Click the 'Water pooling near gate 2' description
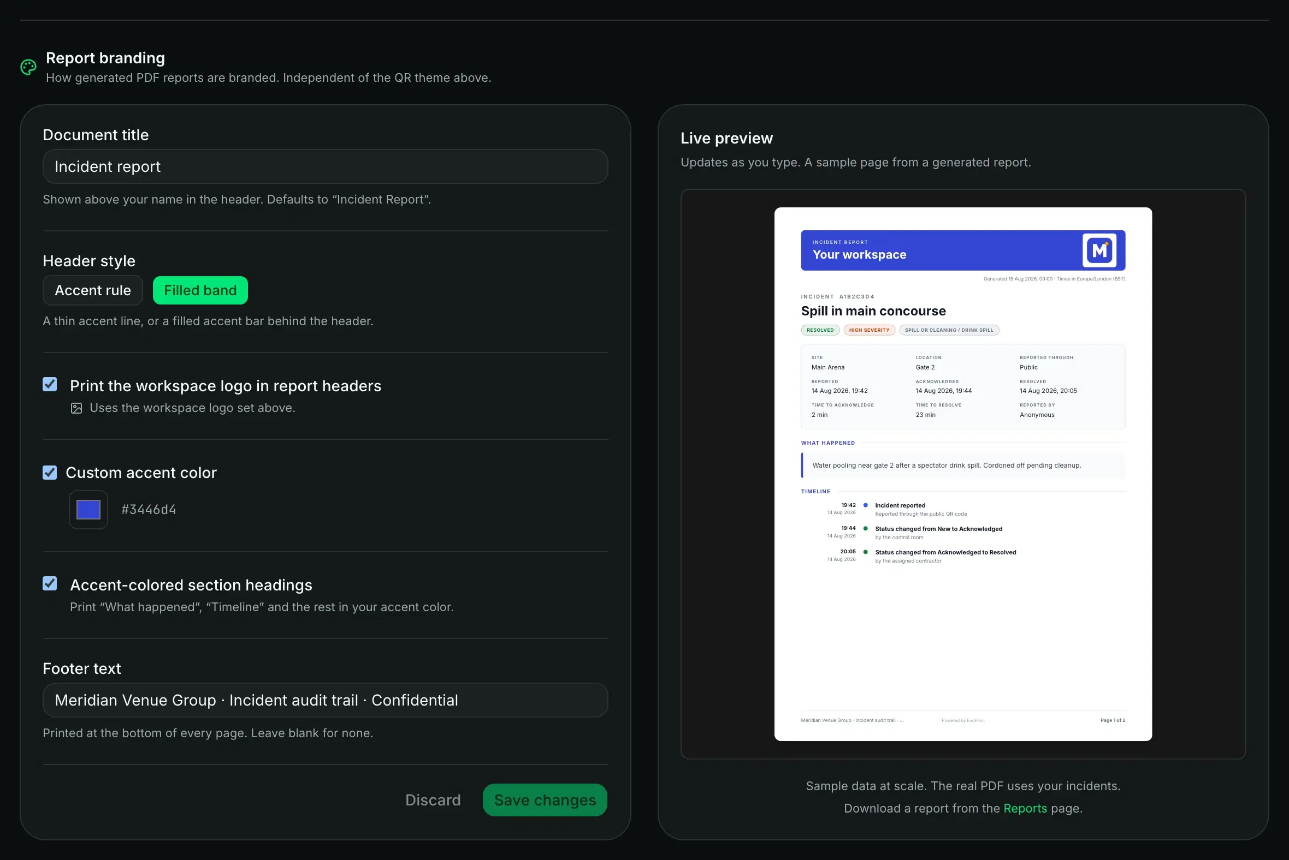Viewport: 1289px width, 860px height. pos(947,465)
